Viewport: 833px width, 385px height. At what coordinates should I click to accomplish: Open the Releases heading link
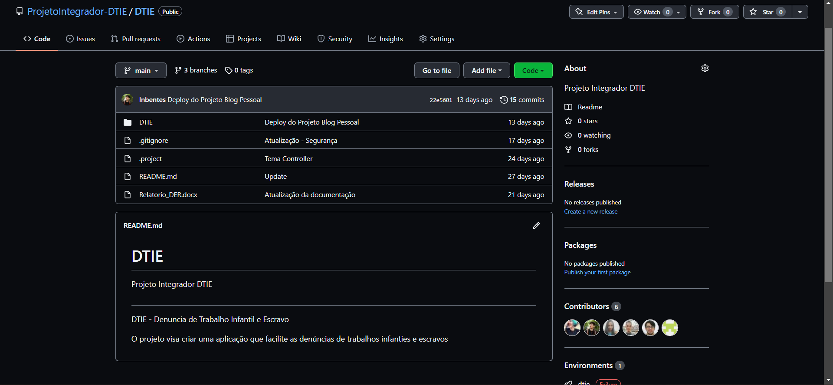tap(579, 184)
